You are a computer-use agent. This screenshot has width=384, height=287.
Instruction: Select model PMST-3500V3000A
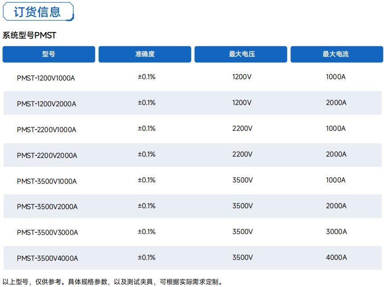(x=47, y=233)
